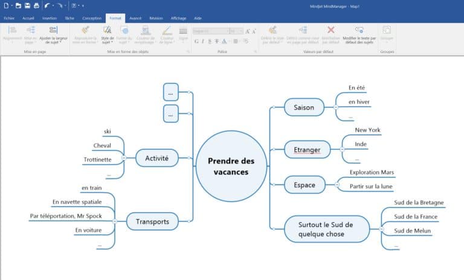Select the Transports topic node
Screen dimensions: 464x280
(x=153, y=222)
